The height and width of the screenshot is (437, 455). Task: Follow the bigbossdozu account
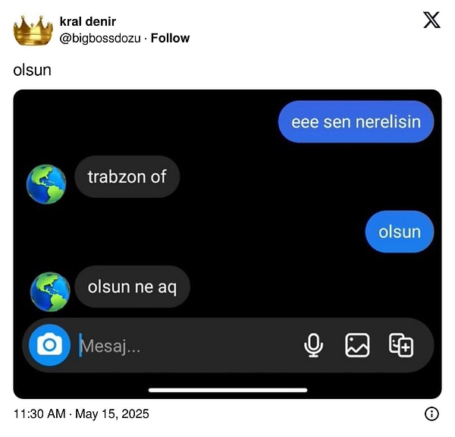170,38
